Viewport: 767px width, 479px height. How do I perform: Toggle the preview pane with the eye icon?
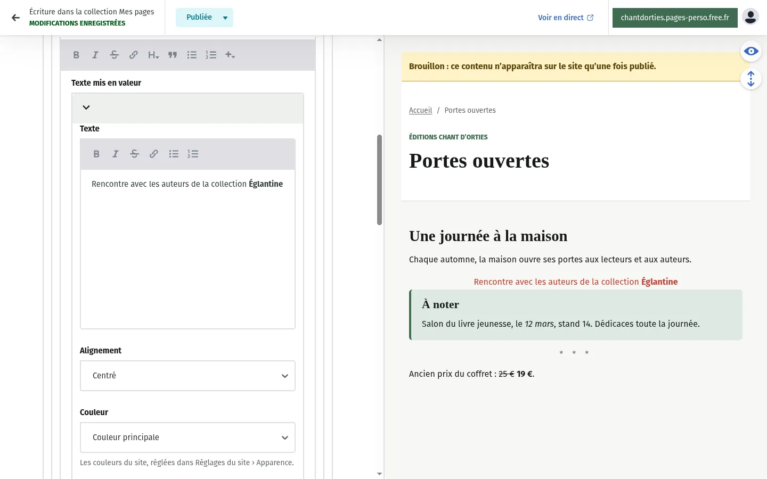pyautogui.click(x=751, y=51)
